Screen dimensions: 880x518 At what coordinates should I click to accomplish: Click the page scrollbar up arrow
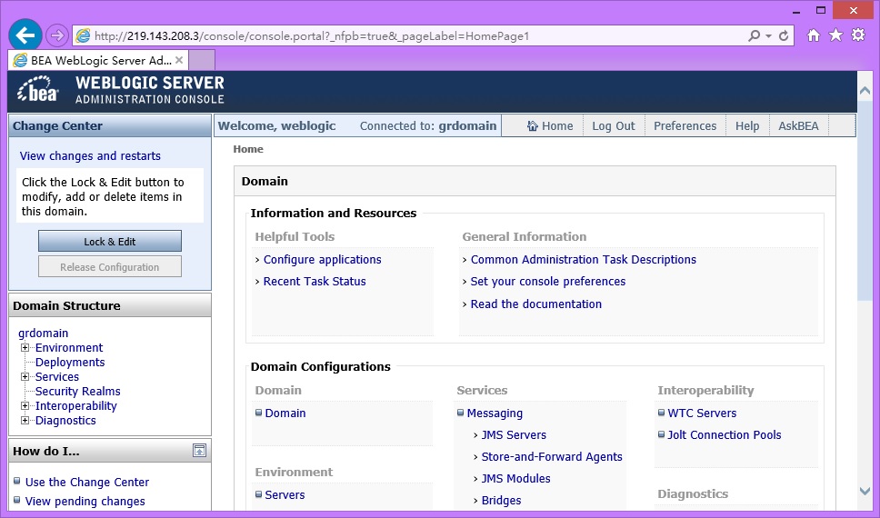(x=865, y=90)
